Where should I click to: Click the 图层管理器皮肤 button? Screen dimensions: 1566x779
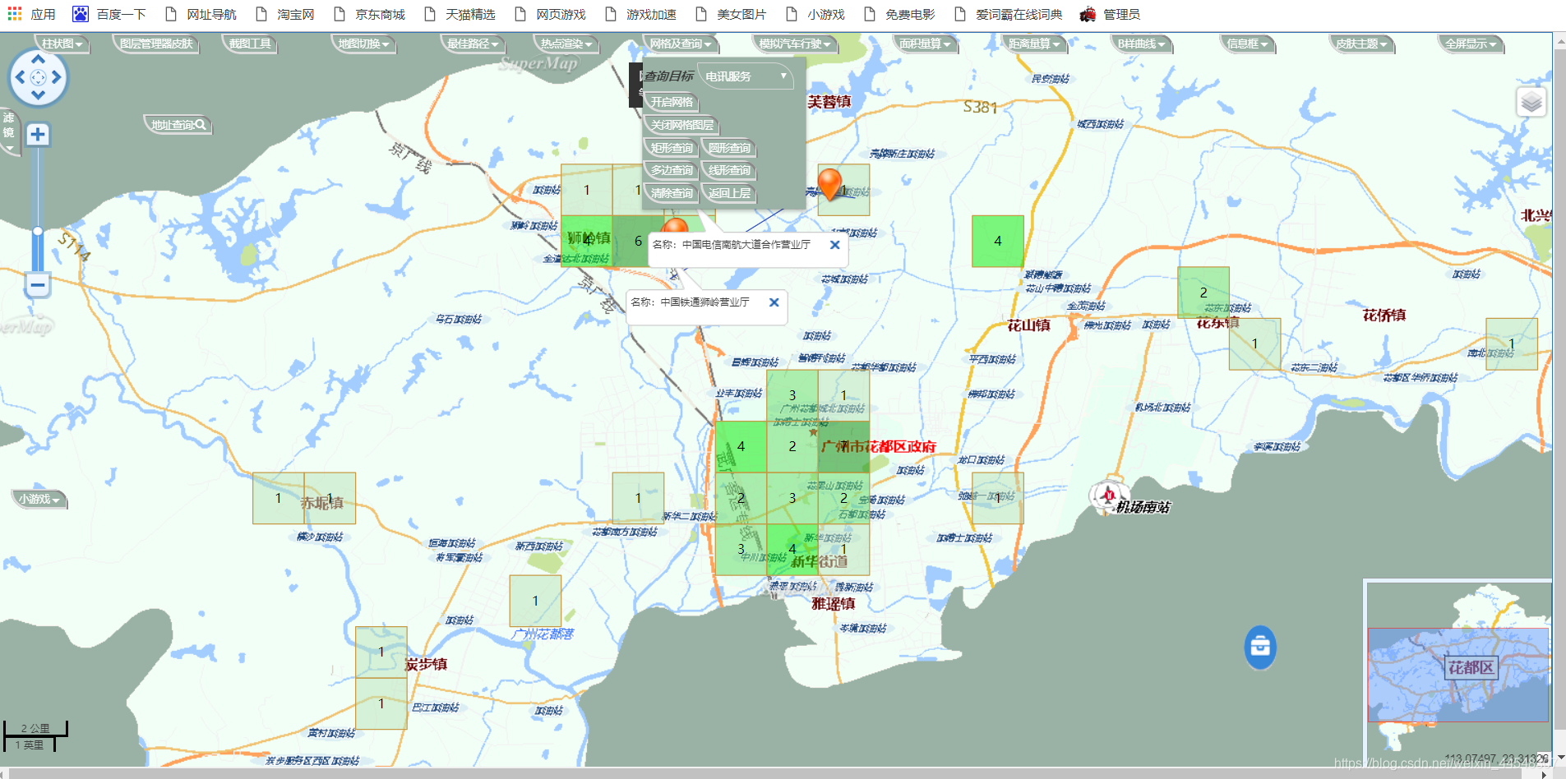click(156, 44)
